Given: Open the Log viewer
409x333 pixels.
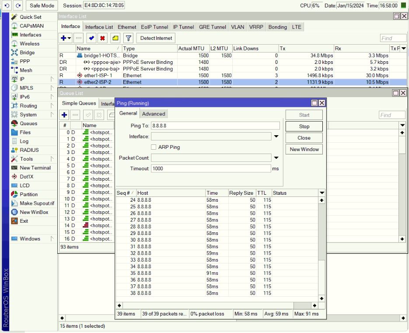Looking at the screenshot, I should (x=24, y=141).
